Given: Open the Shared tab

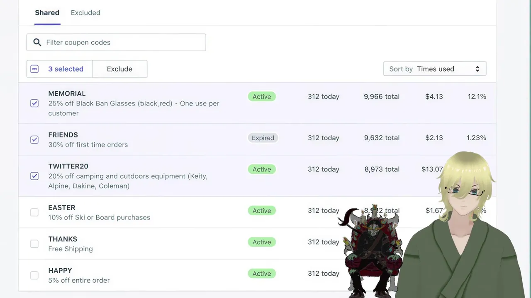Looking at the screenshot, I should pos(47,13).
